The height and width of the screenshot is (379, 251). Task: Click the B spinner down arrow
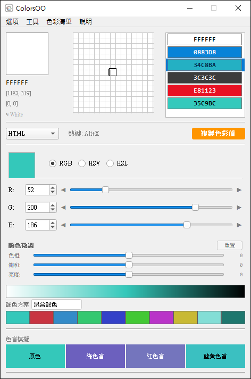(53, 228)
